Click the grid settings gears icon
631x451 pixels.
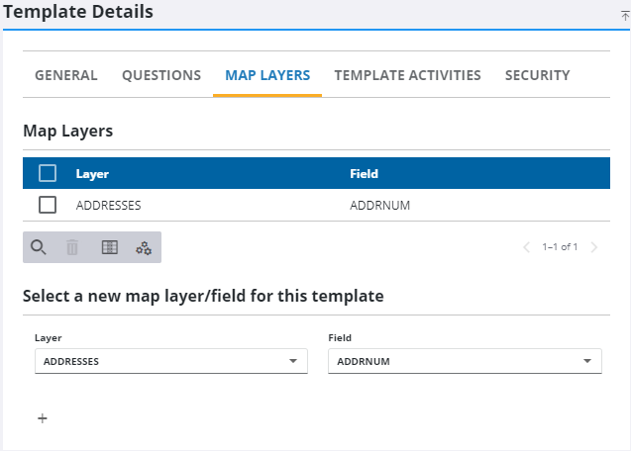144,247
